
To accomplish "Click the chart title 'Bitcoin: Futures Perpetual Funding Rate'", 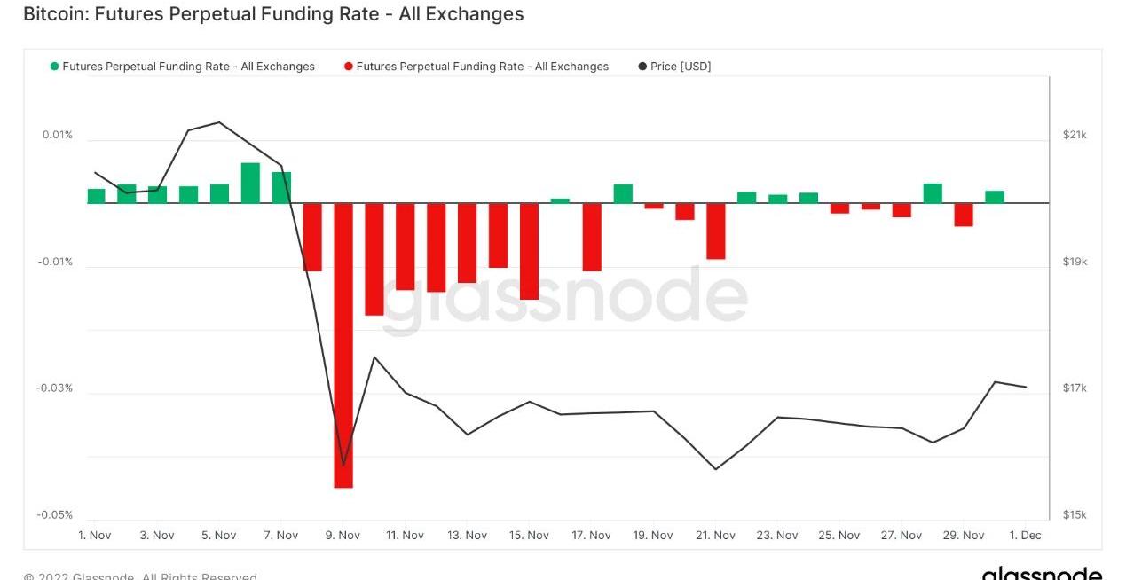I will point(273,14).
